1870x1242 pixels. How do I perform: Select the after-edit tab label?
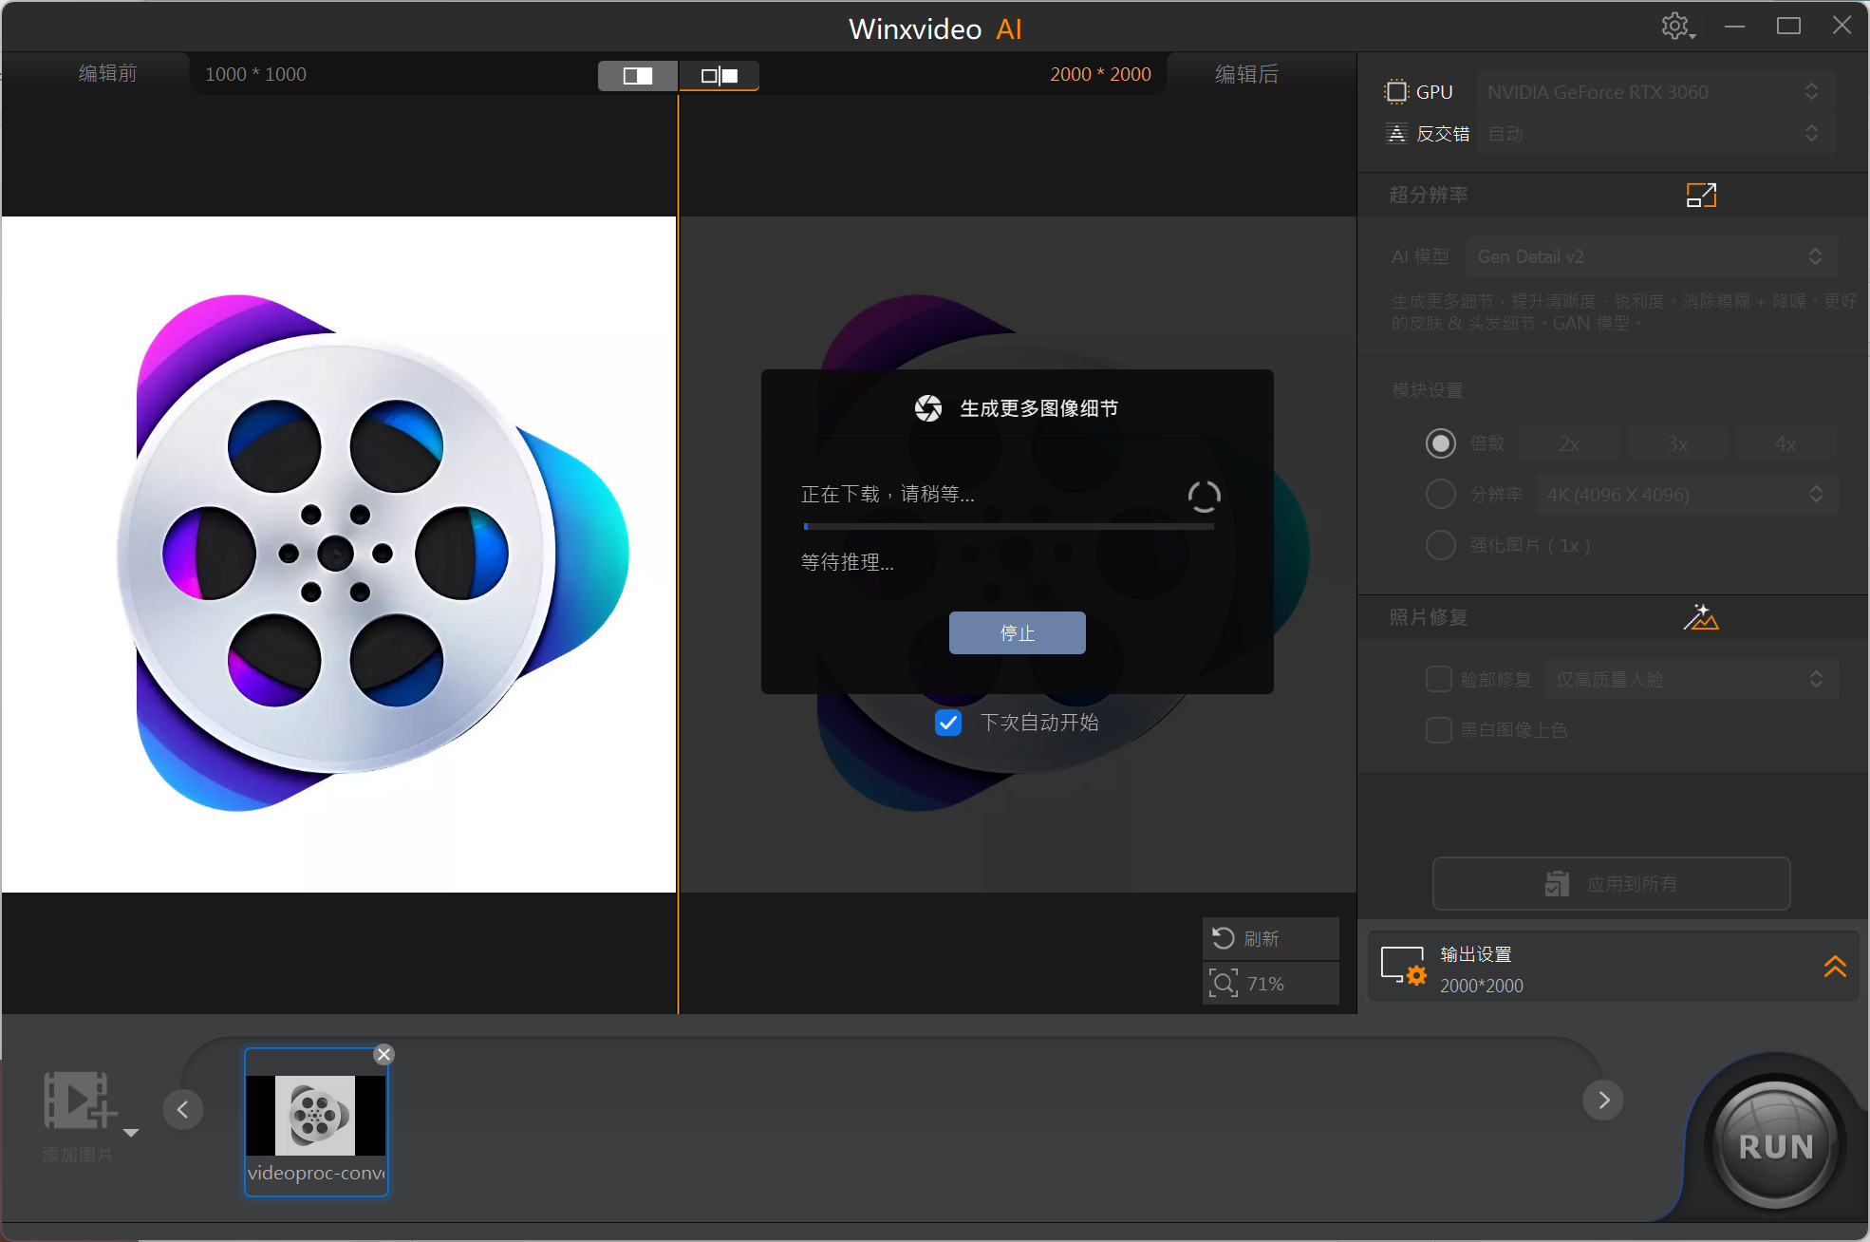[x=1246, y=74]
